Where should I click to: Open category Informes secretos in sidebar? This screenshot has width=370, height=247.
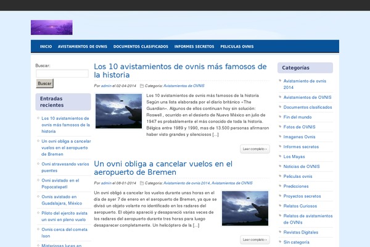pos(301,147)
